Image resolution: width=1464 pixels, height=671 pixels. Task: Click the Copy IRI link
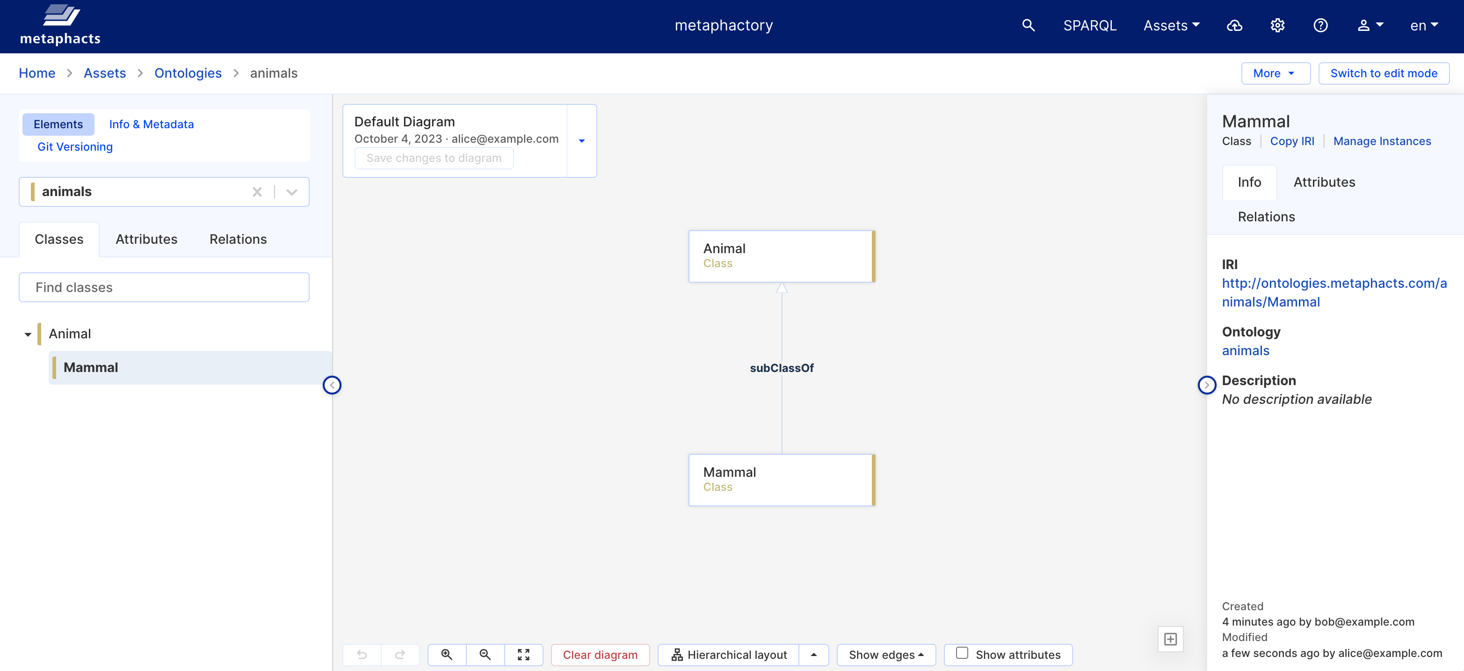tap(1292, 141)
